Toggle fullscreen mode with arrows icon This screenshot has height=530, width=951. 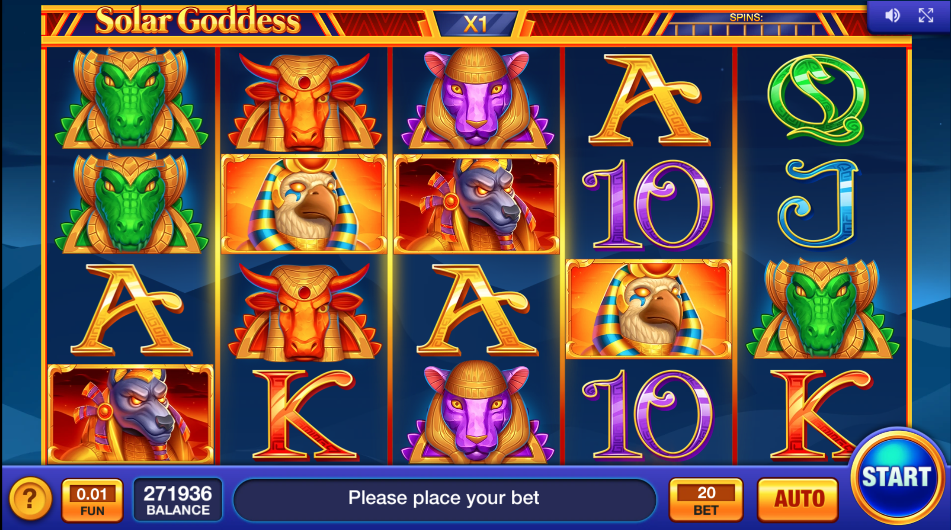926,15
